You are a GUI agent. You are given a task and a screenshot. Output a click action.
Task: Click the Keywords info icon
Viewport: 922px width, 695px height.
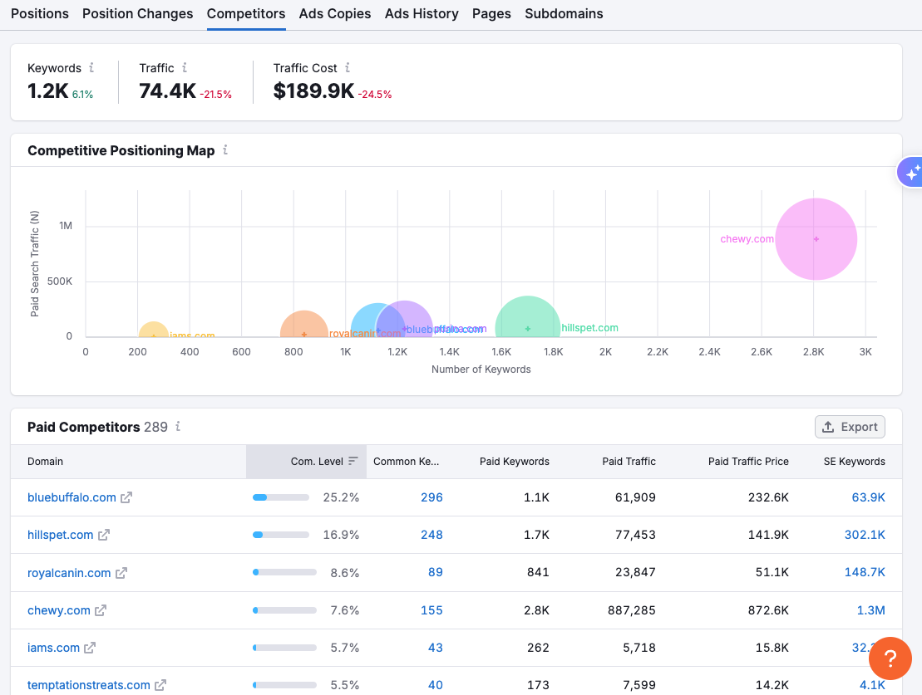tap(92, 67)
